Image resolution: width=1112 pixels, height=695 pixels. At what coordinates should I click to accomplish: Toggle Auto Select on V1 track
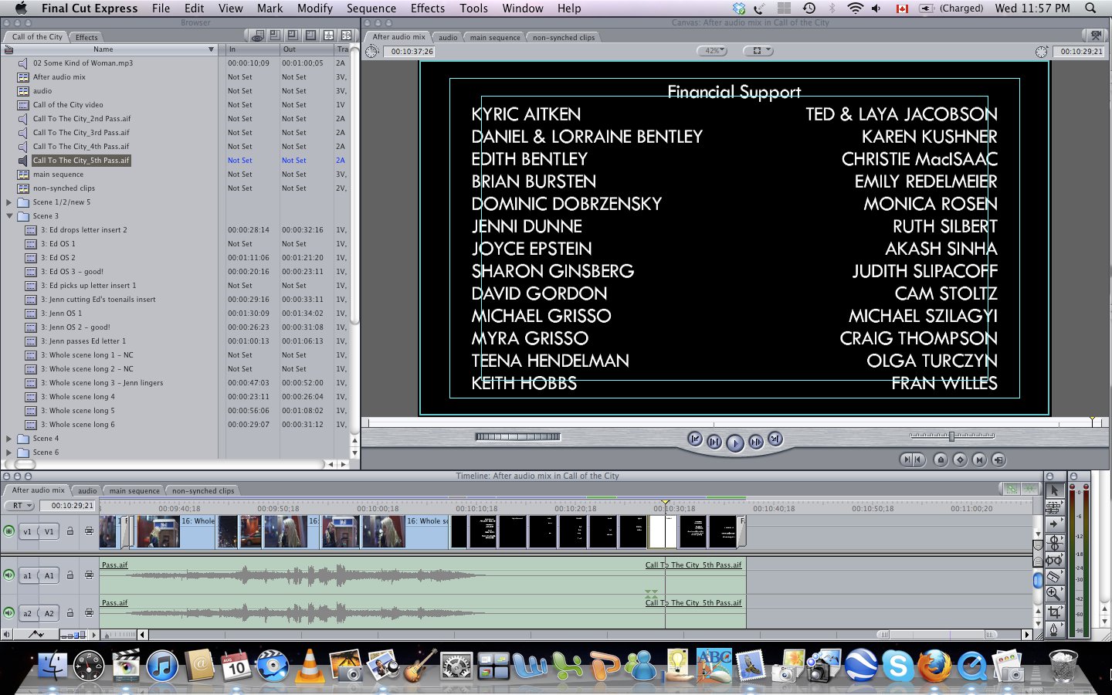click(x=89, y=531)
